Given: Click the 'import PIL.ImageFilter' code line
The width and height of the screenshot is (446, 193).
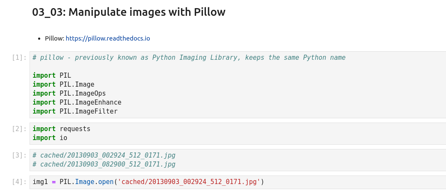Looking at the screenshot, I should (75, 111).
